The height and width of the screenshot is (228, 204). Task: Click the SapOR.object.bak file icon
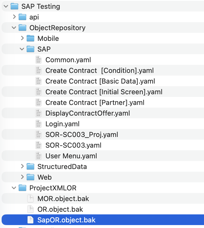click(30, 220)
